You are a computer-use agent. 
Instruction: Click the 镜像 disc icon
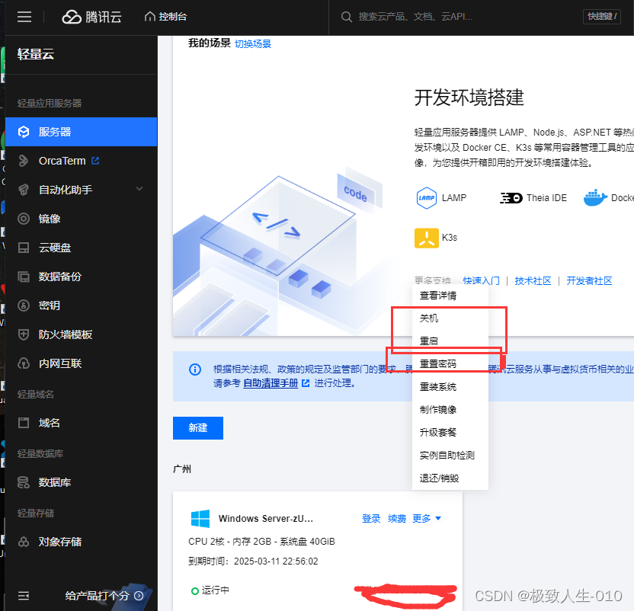pos(24,219)
